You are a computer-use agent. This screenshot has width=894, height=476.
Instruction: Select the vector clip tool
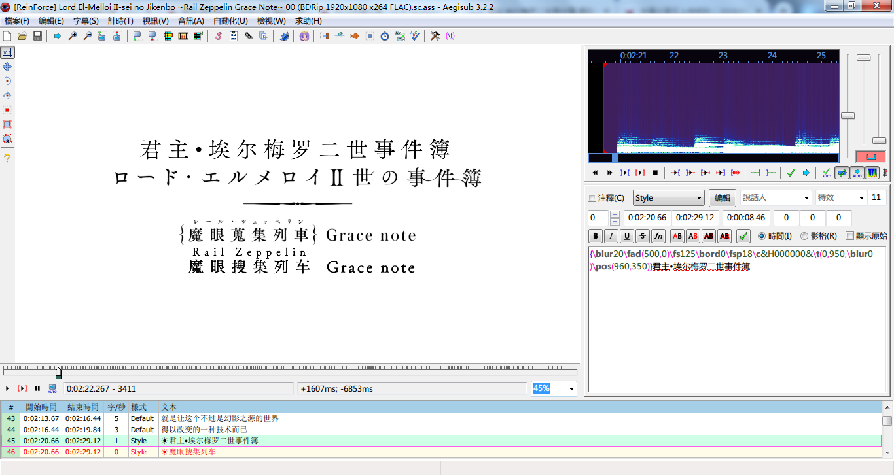(7, 139)
